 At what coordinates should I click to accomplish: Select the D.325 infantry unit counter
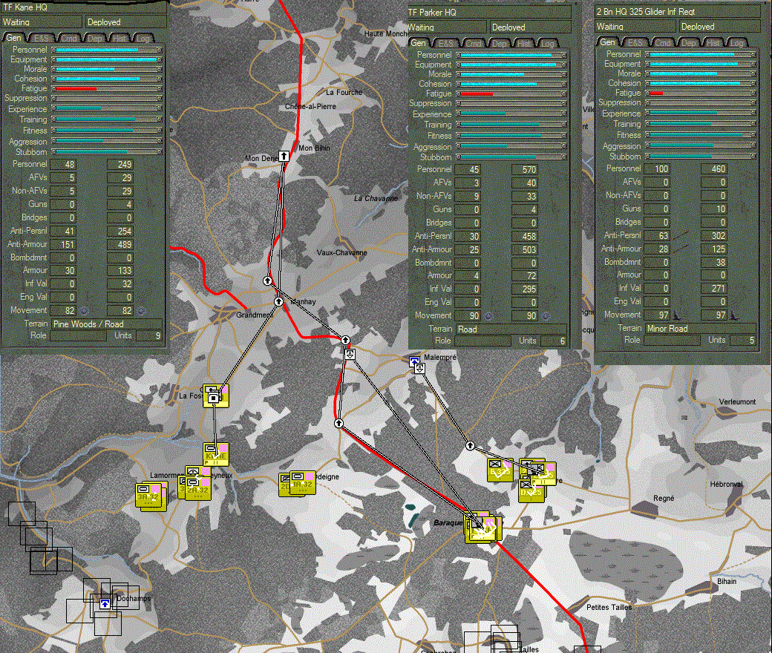point(531,490)
